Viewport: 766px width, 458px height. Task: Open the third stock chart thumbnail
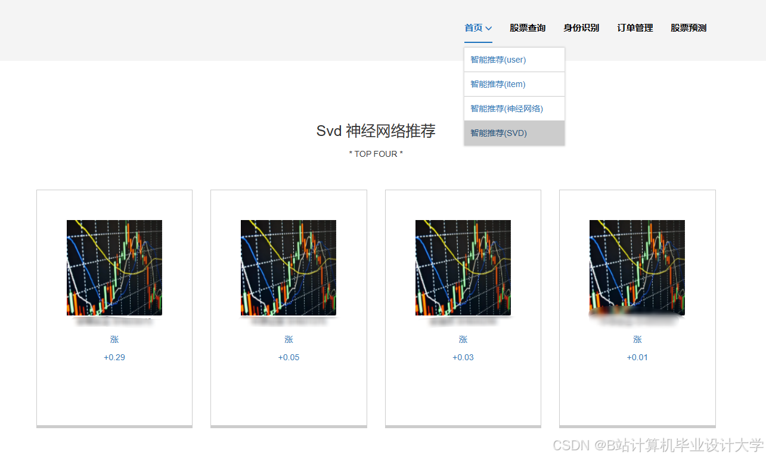coord(463,267)
